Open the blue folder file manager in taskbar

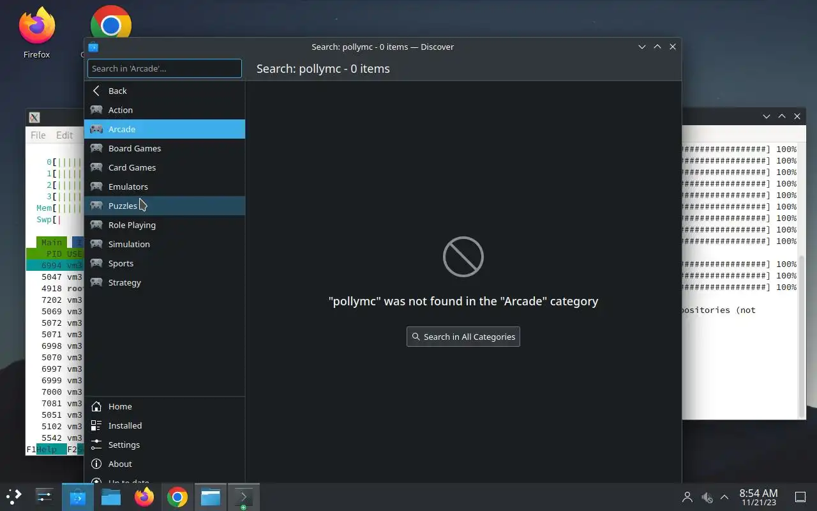(111, 496)
